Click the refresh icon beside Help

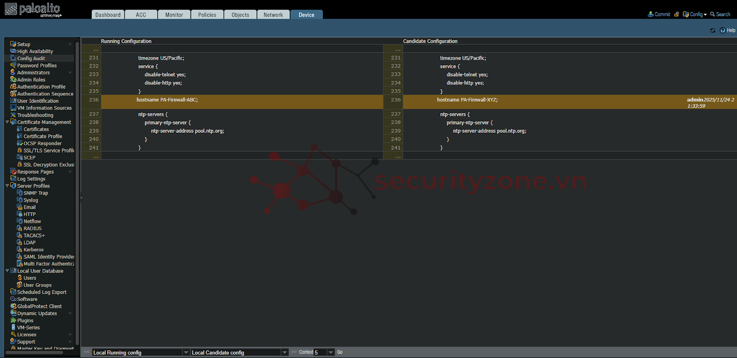point(713,30)
